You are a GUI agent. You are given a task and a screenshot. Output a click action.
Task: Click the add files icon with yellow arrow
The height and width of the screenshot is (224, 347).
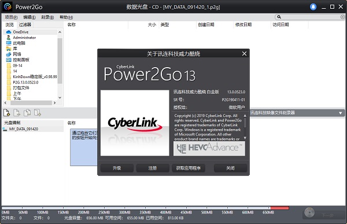coord(6,113)
